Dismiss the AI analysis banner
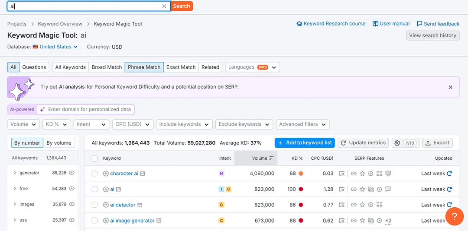The width and height of the screenshot is (468, 231). (451, 87)
